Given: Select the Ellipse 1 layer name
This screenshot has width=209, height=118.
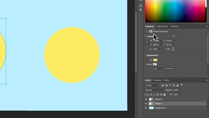Looking at the screenshot, I should click(158, 104).
